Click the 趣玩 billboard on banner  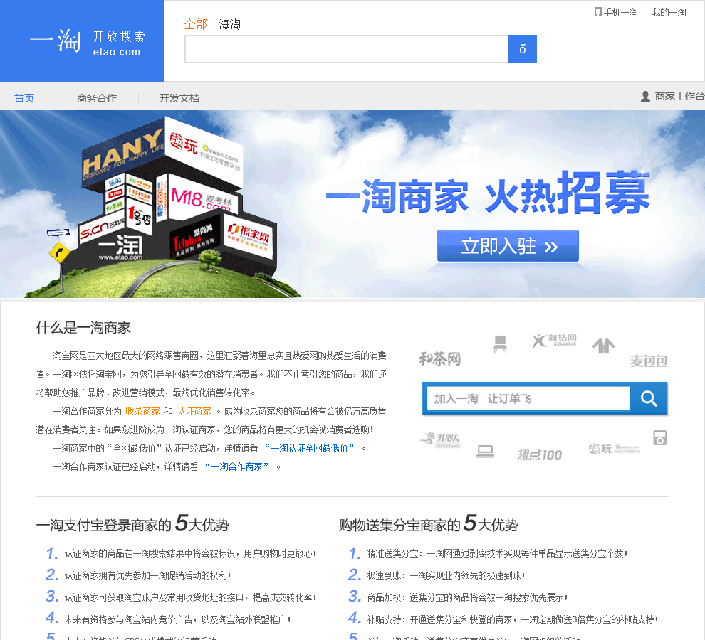(x=204, y=151)
